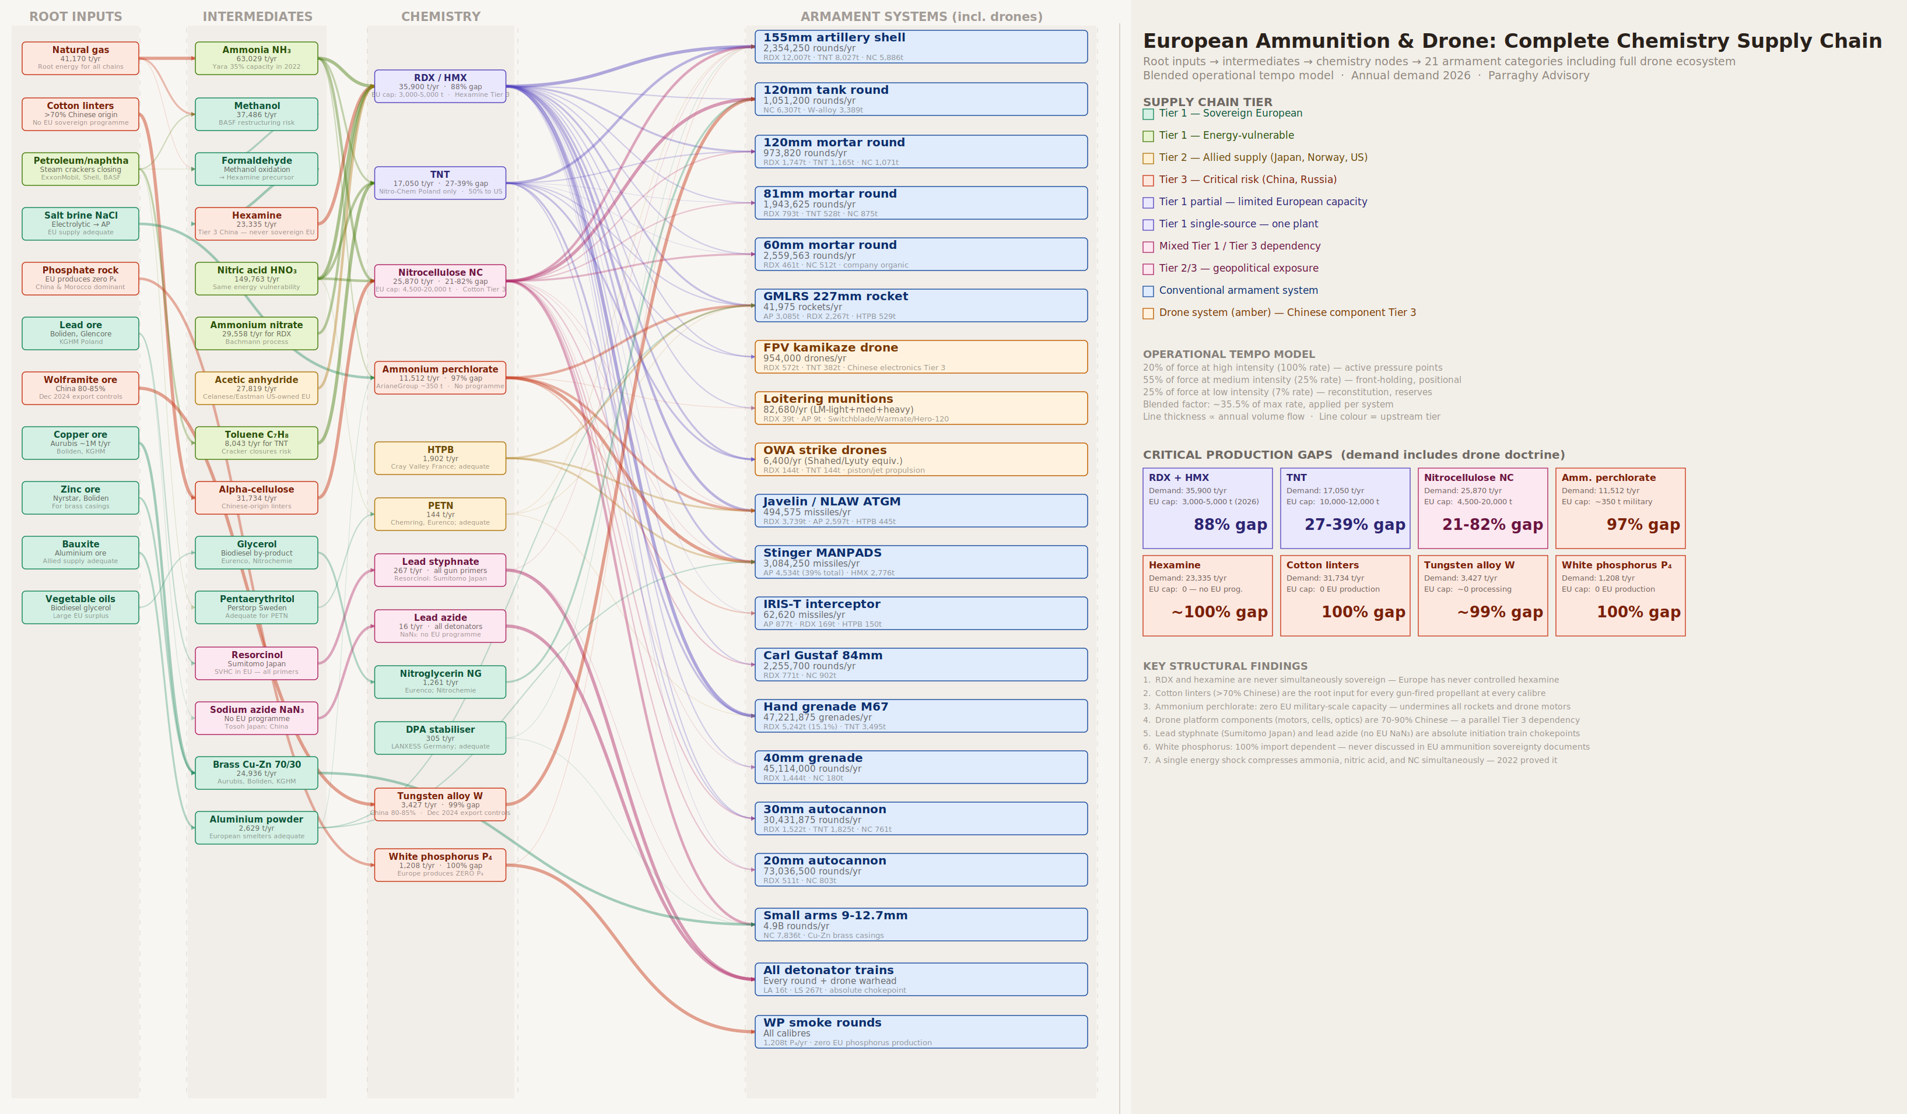Screen dimensions: 1907x1114
Task: Select the TNT chemistry node
Action: [441, 182]
